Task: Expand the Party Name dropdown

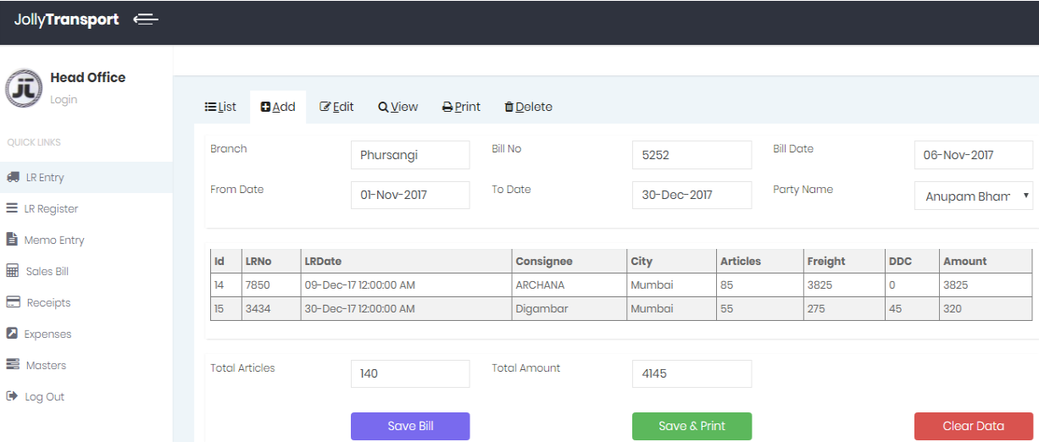Action: coord(973,196)
